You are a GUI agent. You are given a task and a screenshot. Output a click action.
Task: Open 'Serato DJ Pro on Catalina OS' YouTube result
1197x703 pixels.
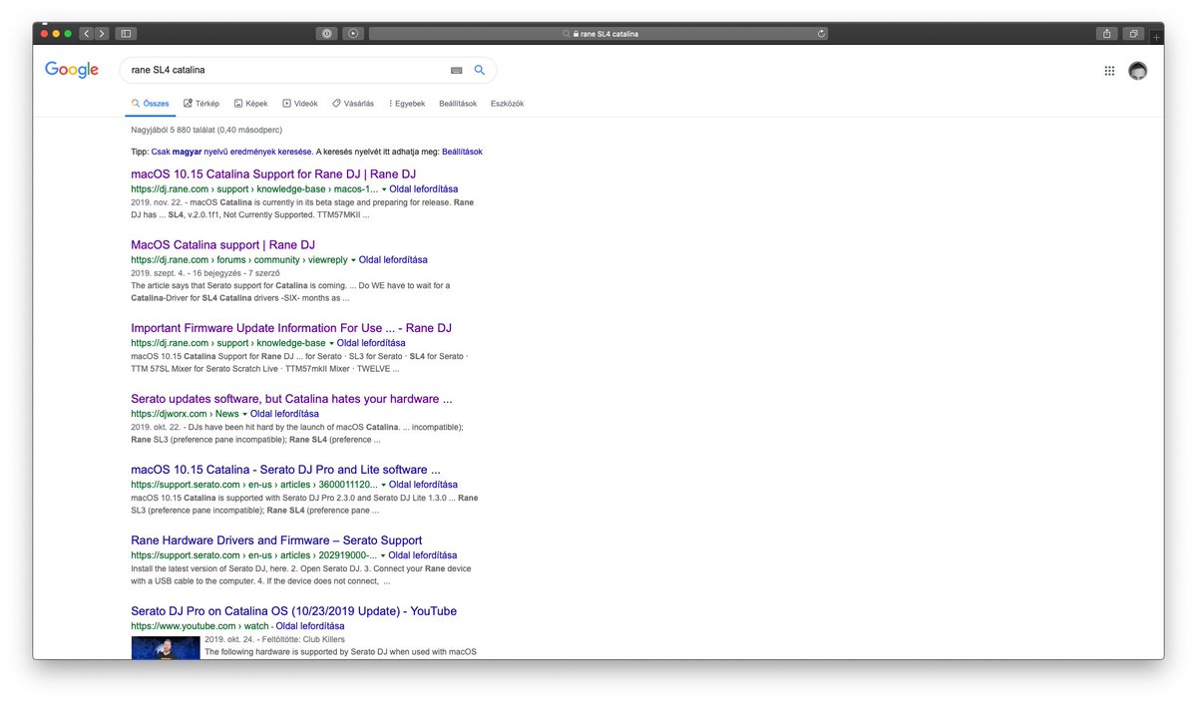(x=293, y=611)
